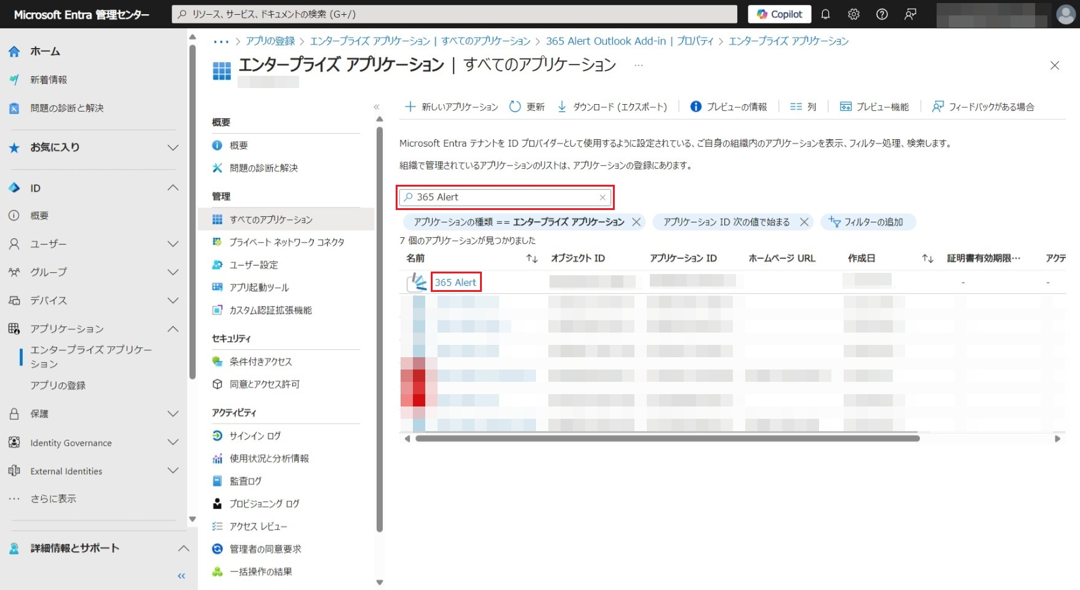The image size is (1080, 590).
Task: Open the 365 Alert application link
Action: tap(455, 282)
